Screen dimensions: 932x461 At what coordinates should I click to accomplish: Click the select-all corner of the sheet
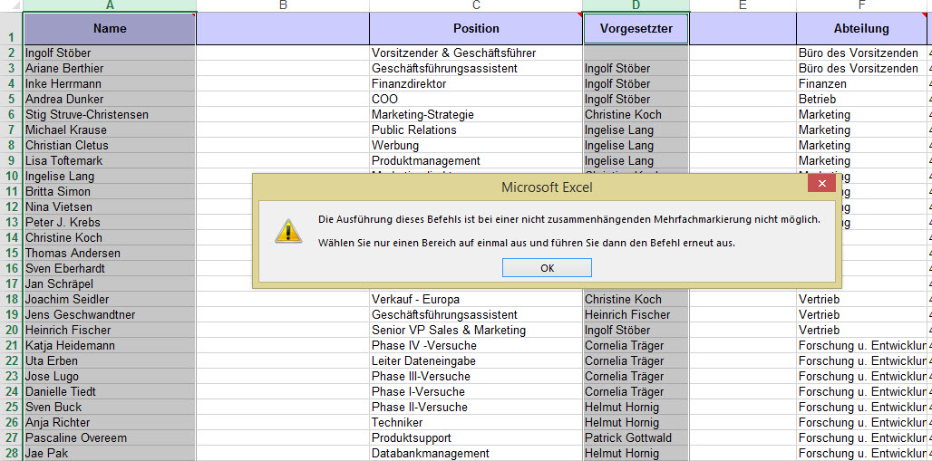[11, 5]
